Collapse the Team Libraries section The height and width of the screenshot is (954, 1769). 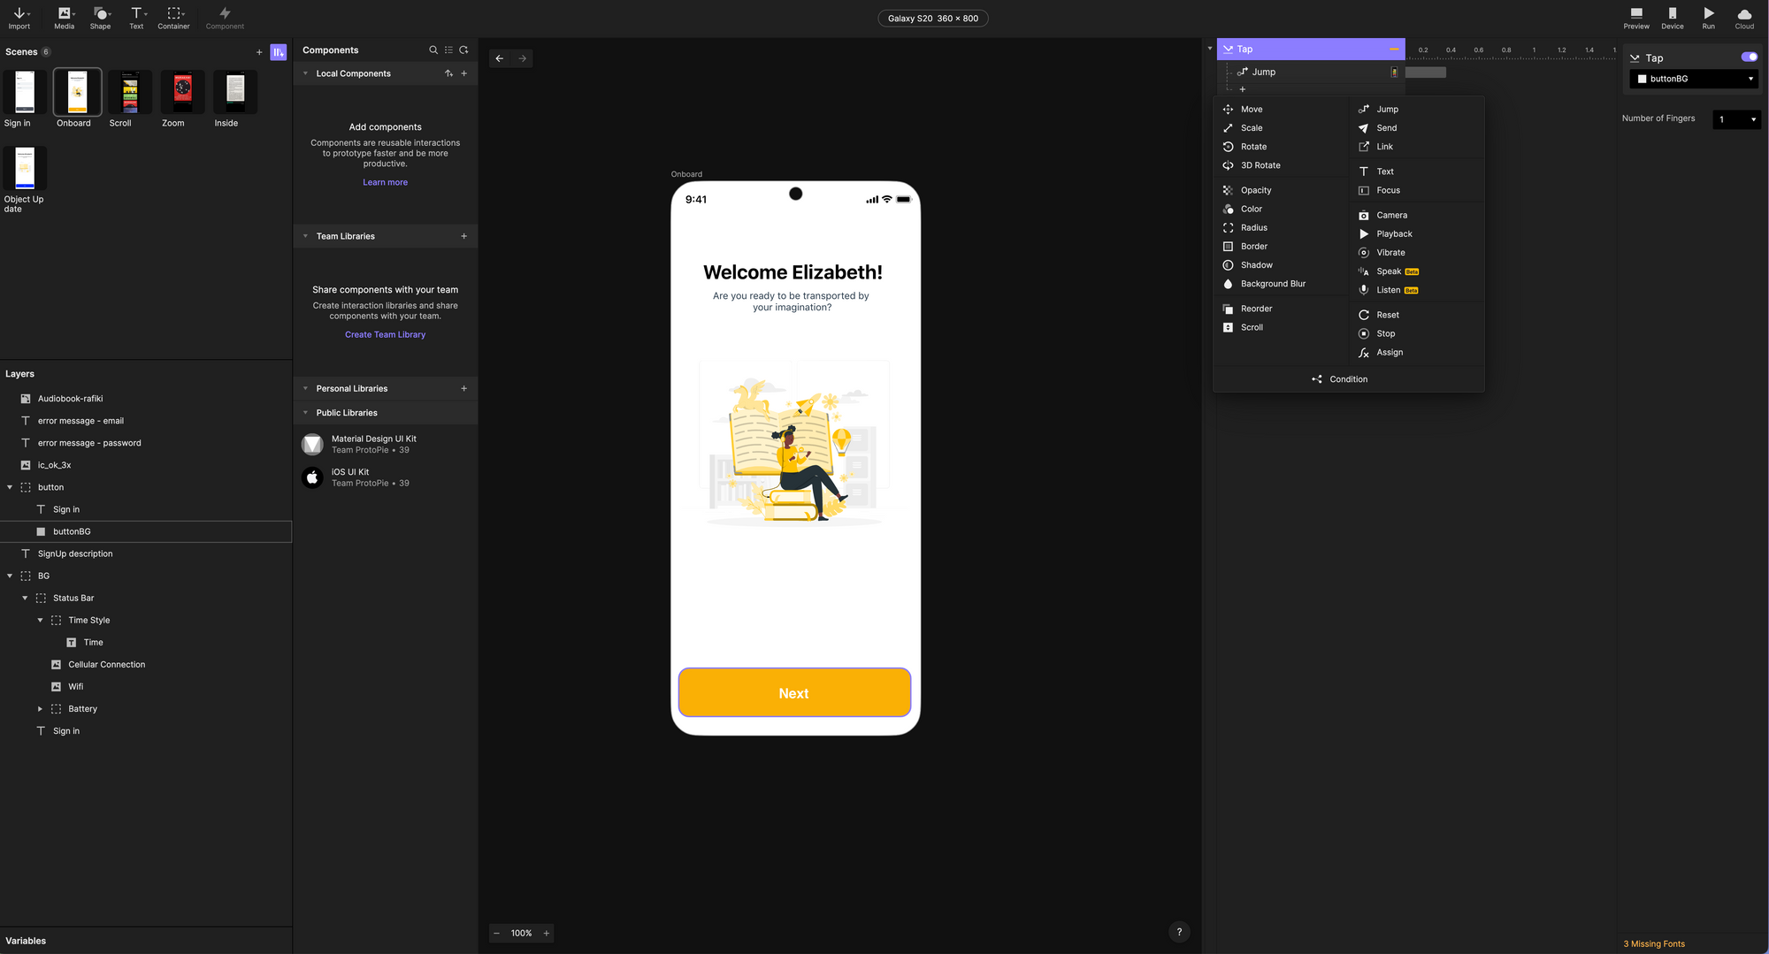(x=306, y=236)
